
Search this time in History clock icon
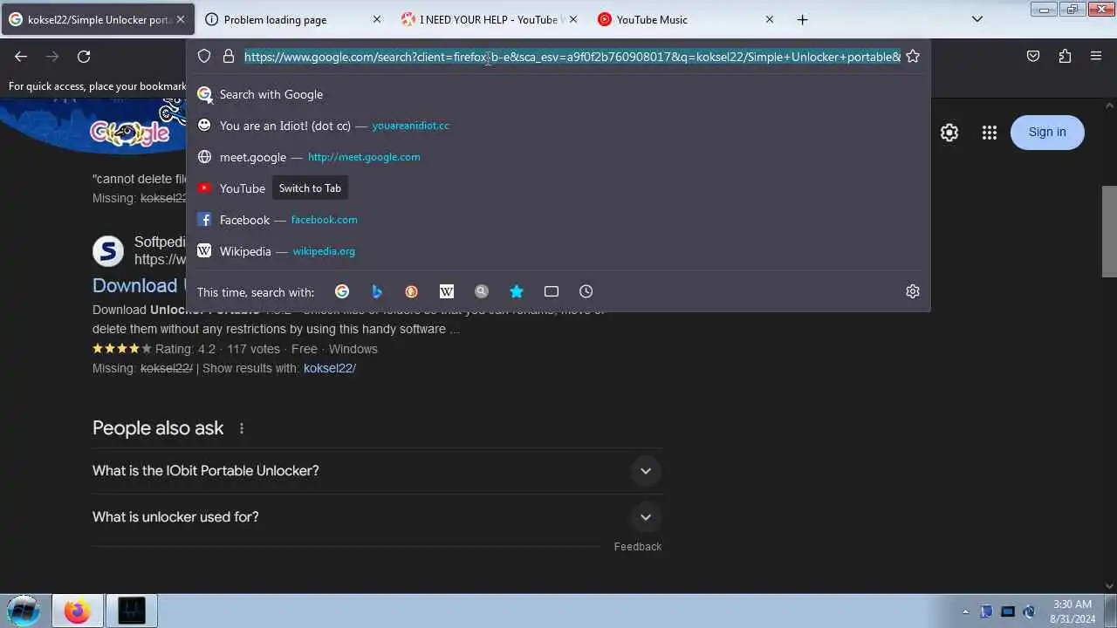point(586,291)
